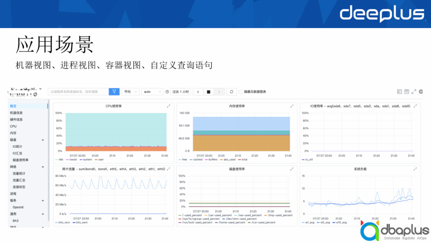Toggle the idle series in CPU legend
The height and width of the screenshot is (243, 431).
click(59, 159)
